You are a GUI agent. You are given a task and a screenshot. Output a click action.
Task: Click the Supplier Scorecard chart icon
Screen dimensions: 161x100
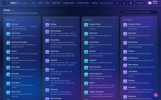(86, 92)
